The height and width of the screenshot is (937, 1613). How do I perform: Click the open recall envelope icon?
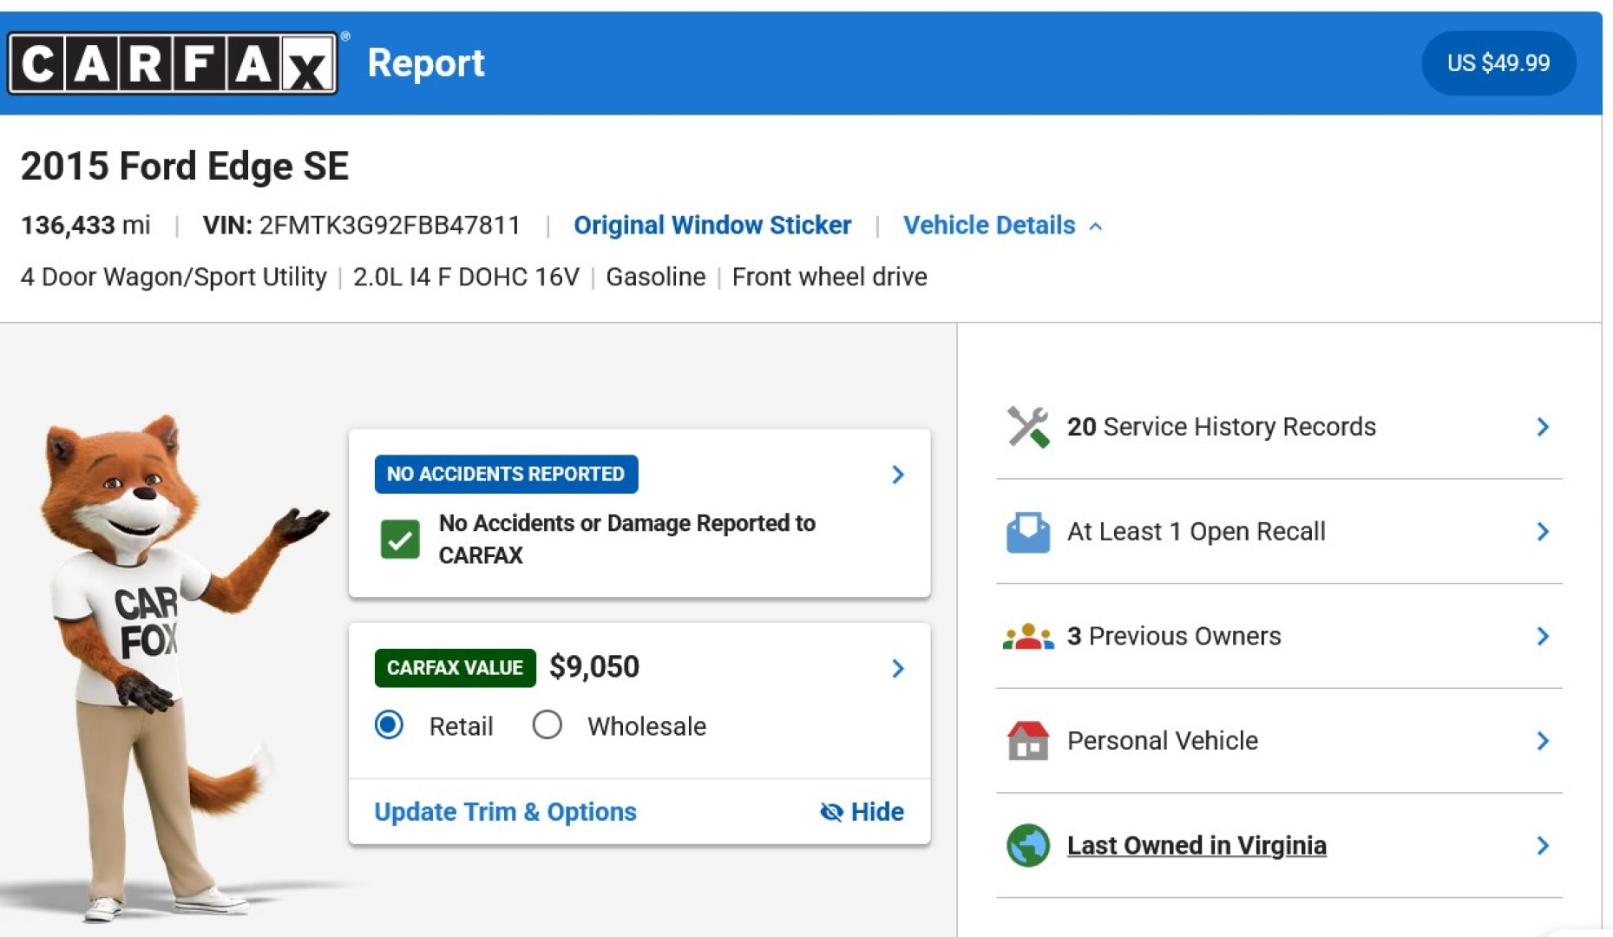click(1028, 532)
